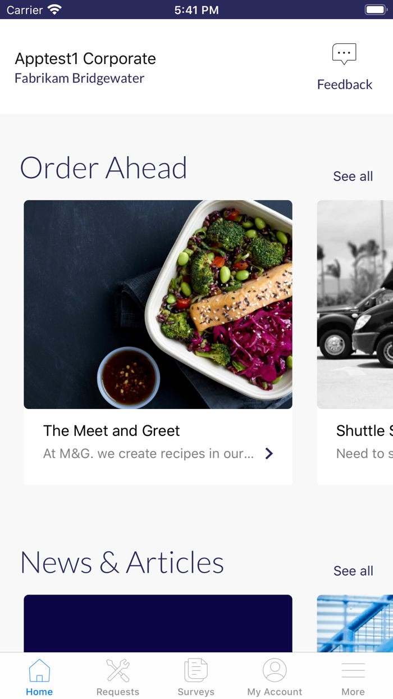The image size is (393, 699).
Task: Open the Shuttle card title
Action: point(364,430)
